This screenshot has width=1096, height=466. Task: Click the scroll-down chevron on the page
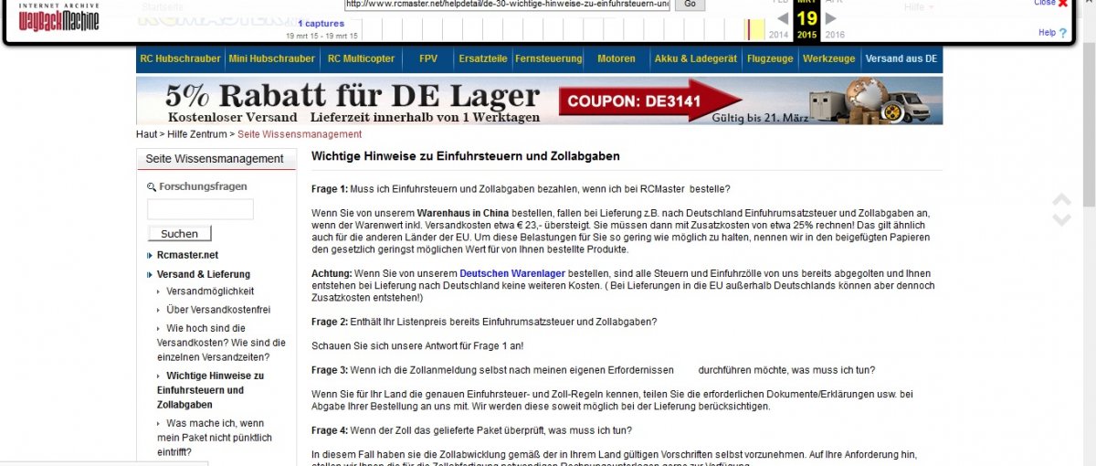tap(1061, 219)
